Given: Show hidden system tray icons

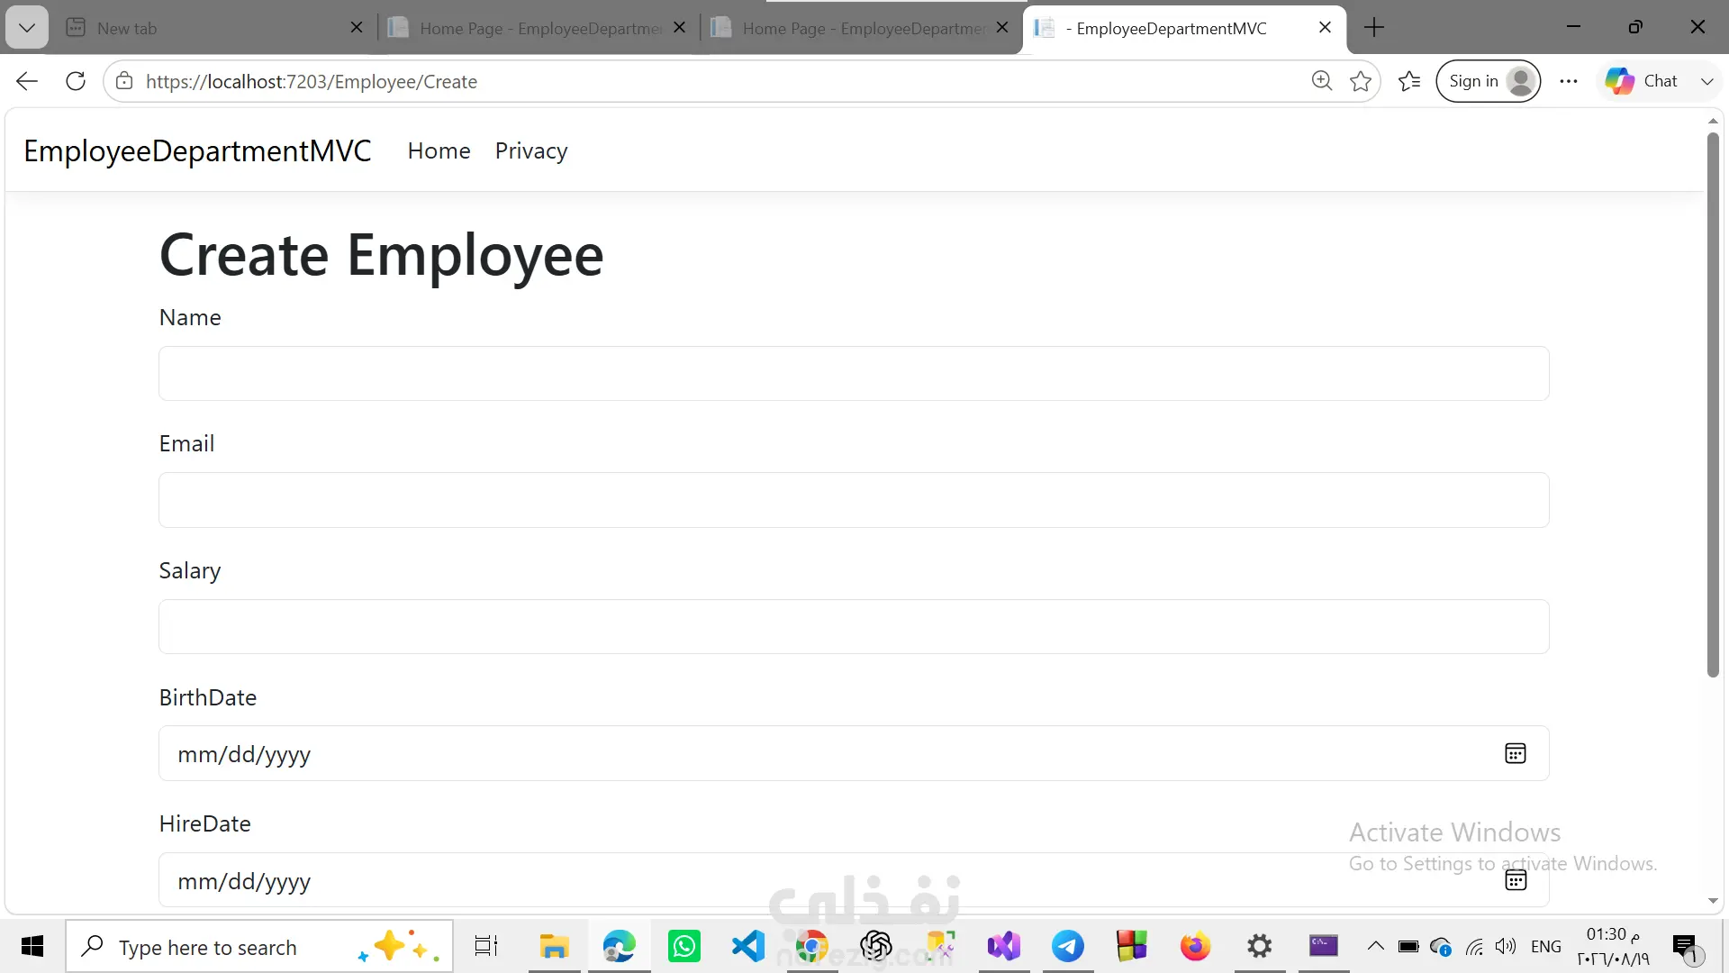Looking at the screenshot, I should [x=1375, y=946].
